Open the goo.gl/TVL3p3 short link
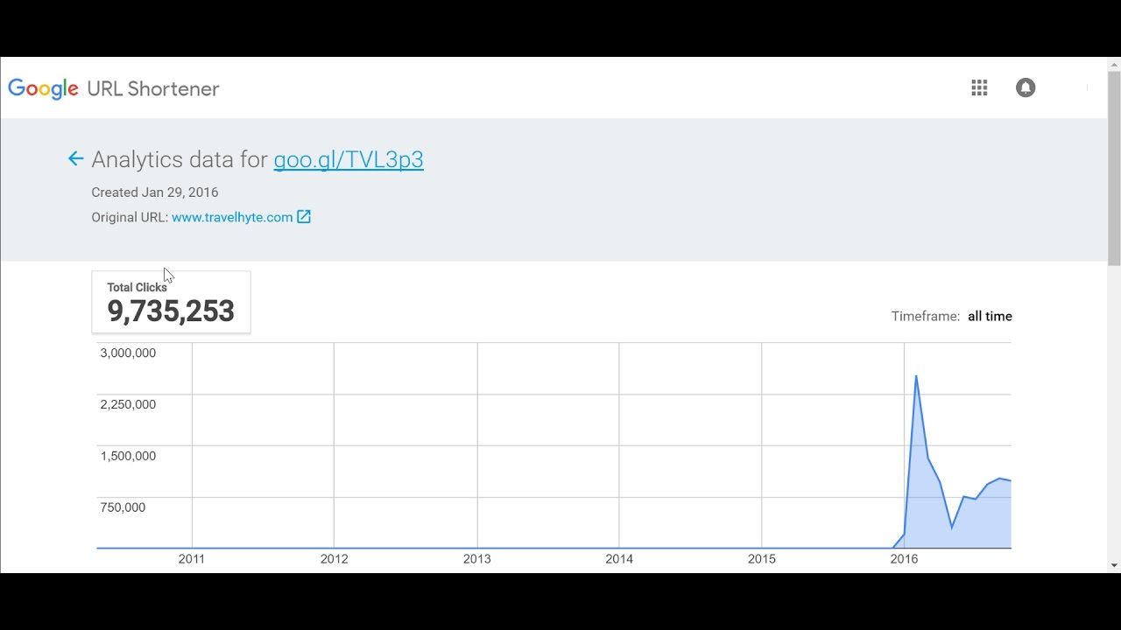 click(x=348, y=159)
